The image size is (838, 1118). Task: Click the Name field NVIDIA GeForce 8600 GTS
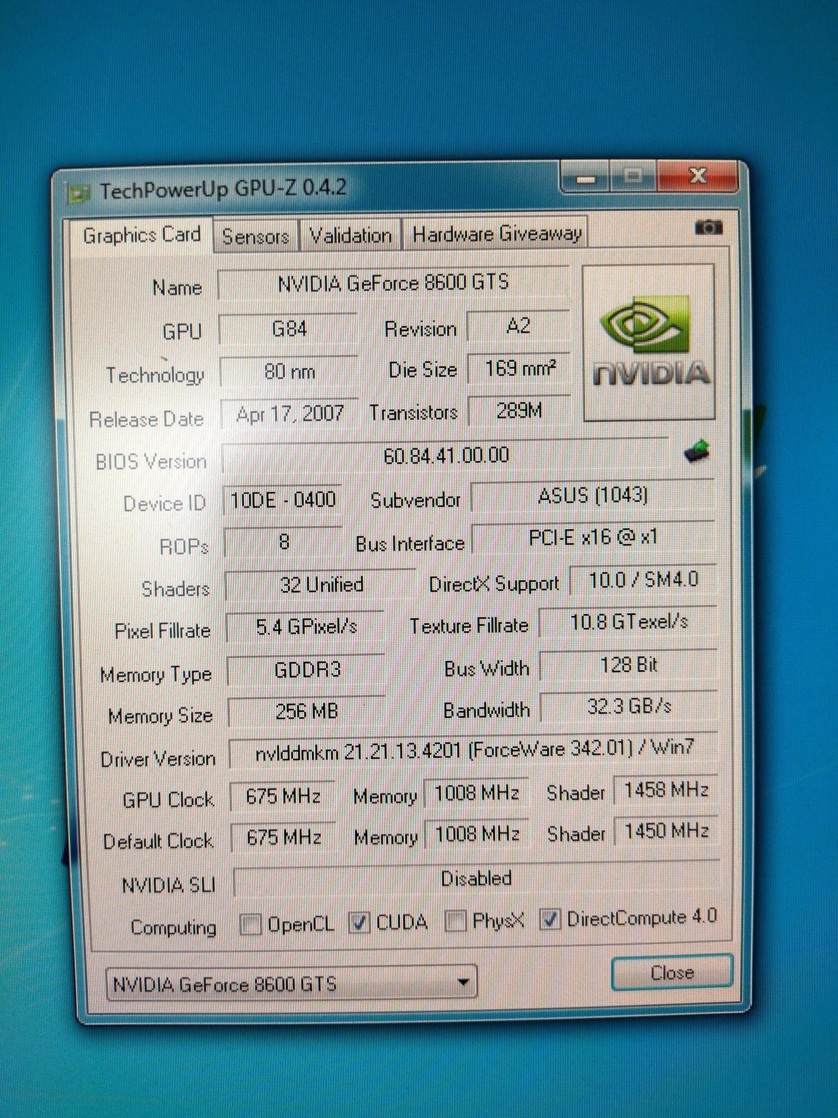(393, 283)
